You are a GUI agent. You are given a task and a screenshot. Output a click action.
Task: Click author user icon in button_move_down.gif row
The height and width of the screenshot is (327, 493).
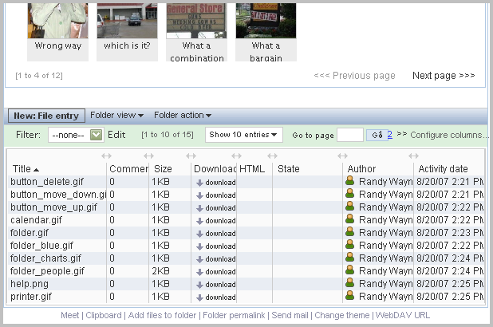click(x=349, y=193)
